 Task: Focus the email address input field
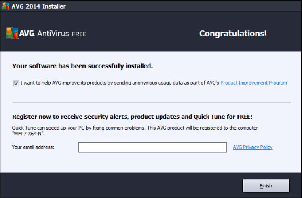152,147
